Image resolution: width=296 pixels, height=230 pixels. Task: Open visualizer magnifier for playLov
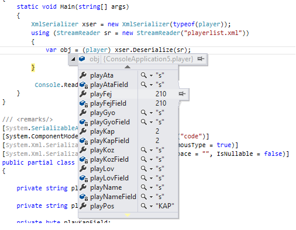tap(144, 169)
